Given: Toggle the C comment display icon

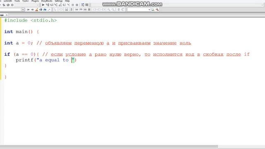Looking at the screenshot, I should [123, 10].
